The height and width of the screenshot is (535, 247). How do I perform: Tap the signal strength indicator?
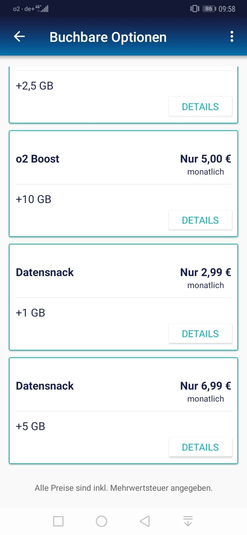coord(44,9)
